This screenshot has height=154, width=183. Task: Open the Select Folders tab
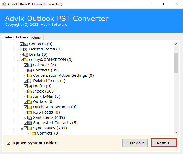16,37
